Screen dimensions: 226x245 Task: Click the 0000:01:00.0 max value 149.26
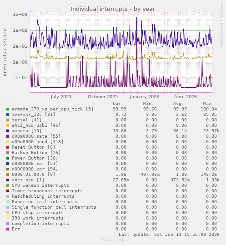click(209, 175)
